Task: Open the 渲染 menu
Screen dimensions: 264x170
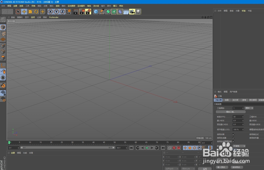Action: [58, 6]
